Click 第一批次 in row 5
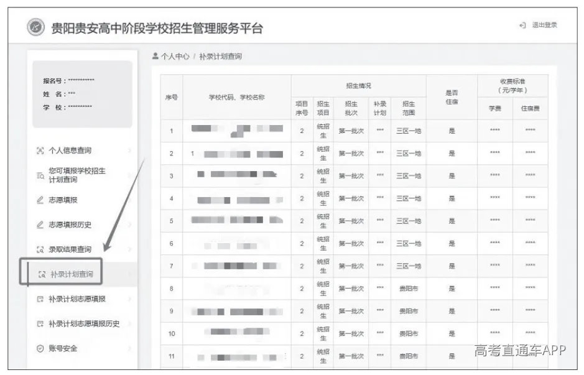The image size is (584, 375). point(351,221)
